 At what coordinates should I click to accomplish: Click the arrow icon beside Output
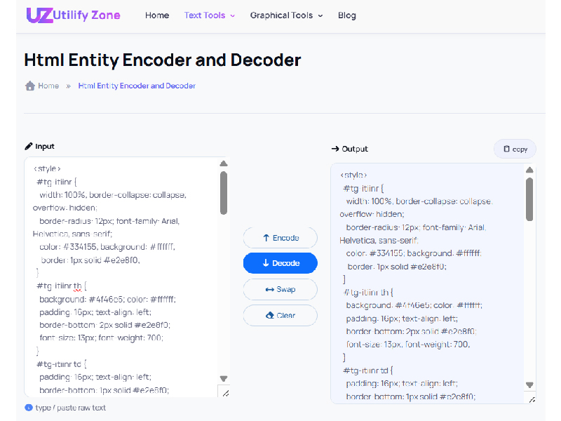pyautogui.click(x=334, y=148)
